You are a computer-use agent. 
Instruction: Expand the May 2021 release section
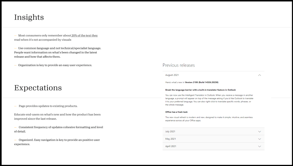click(x=170, y=139)
